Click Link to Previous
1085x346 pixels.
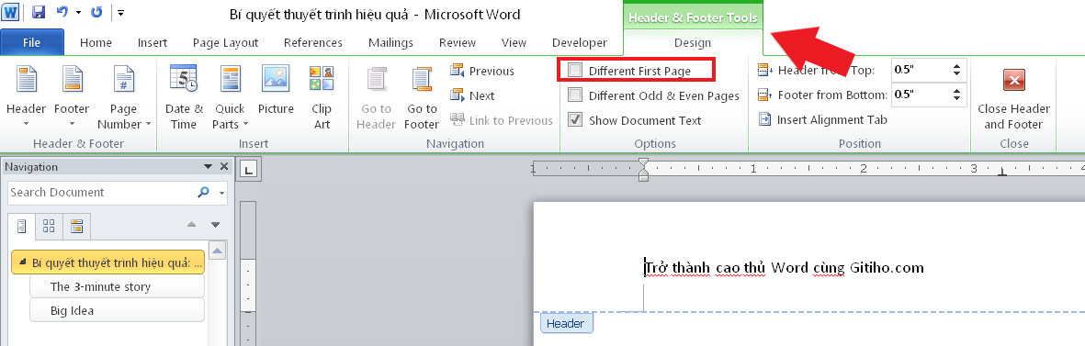click(x=502, y=120)
